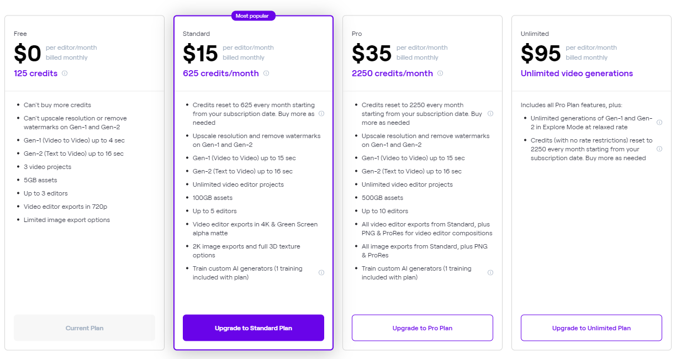Image resolution: width=676 pixels, height=359 pixels.
Task: Click the 2250 credits/month label
Action: [392, 73]
